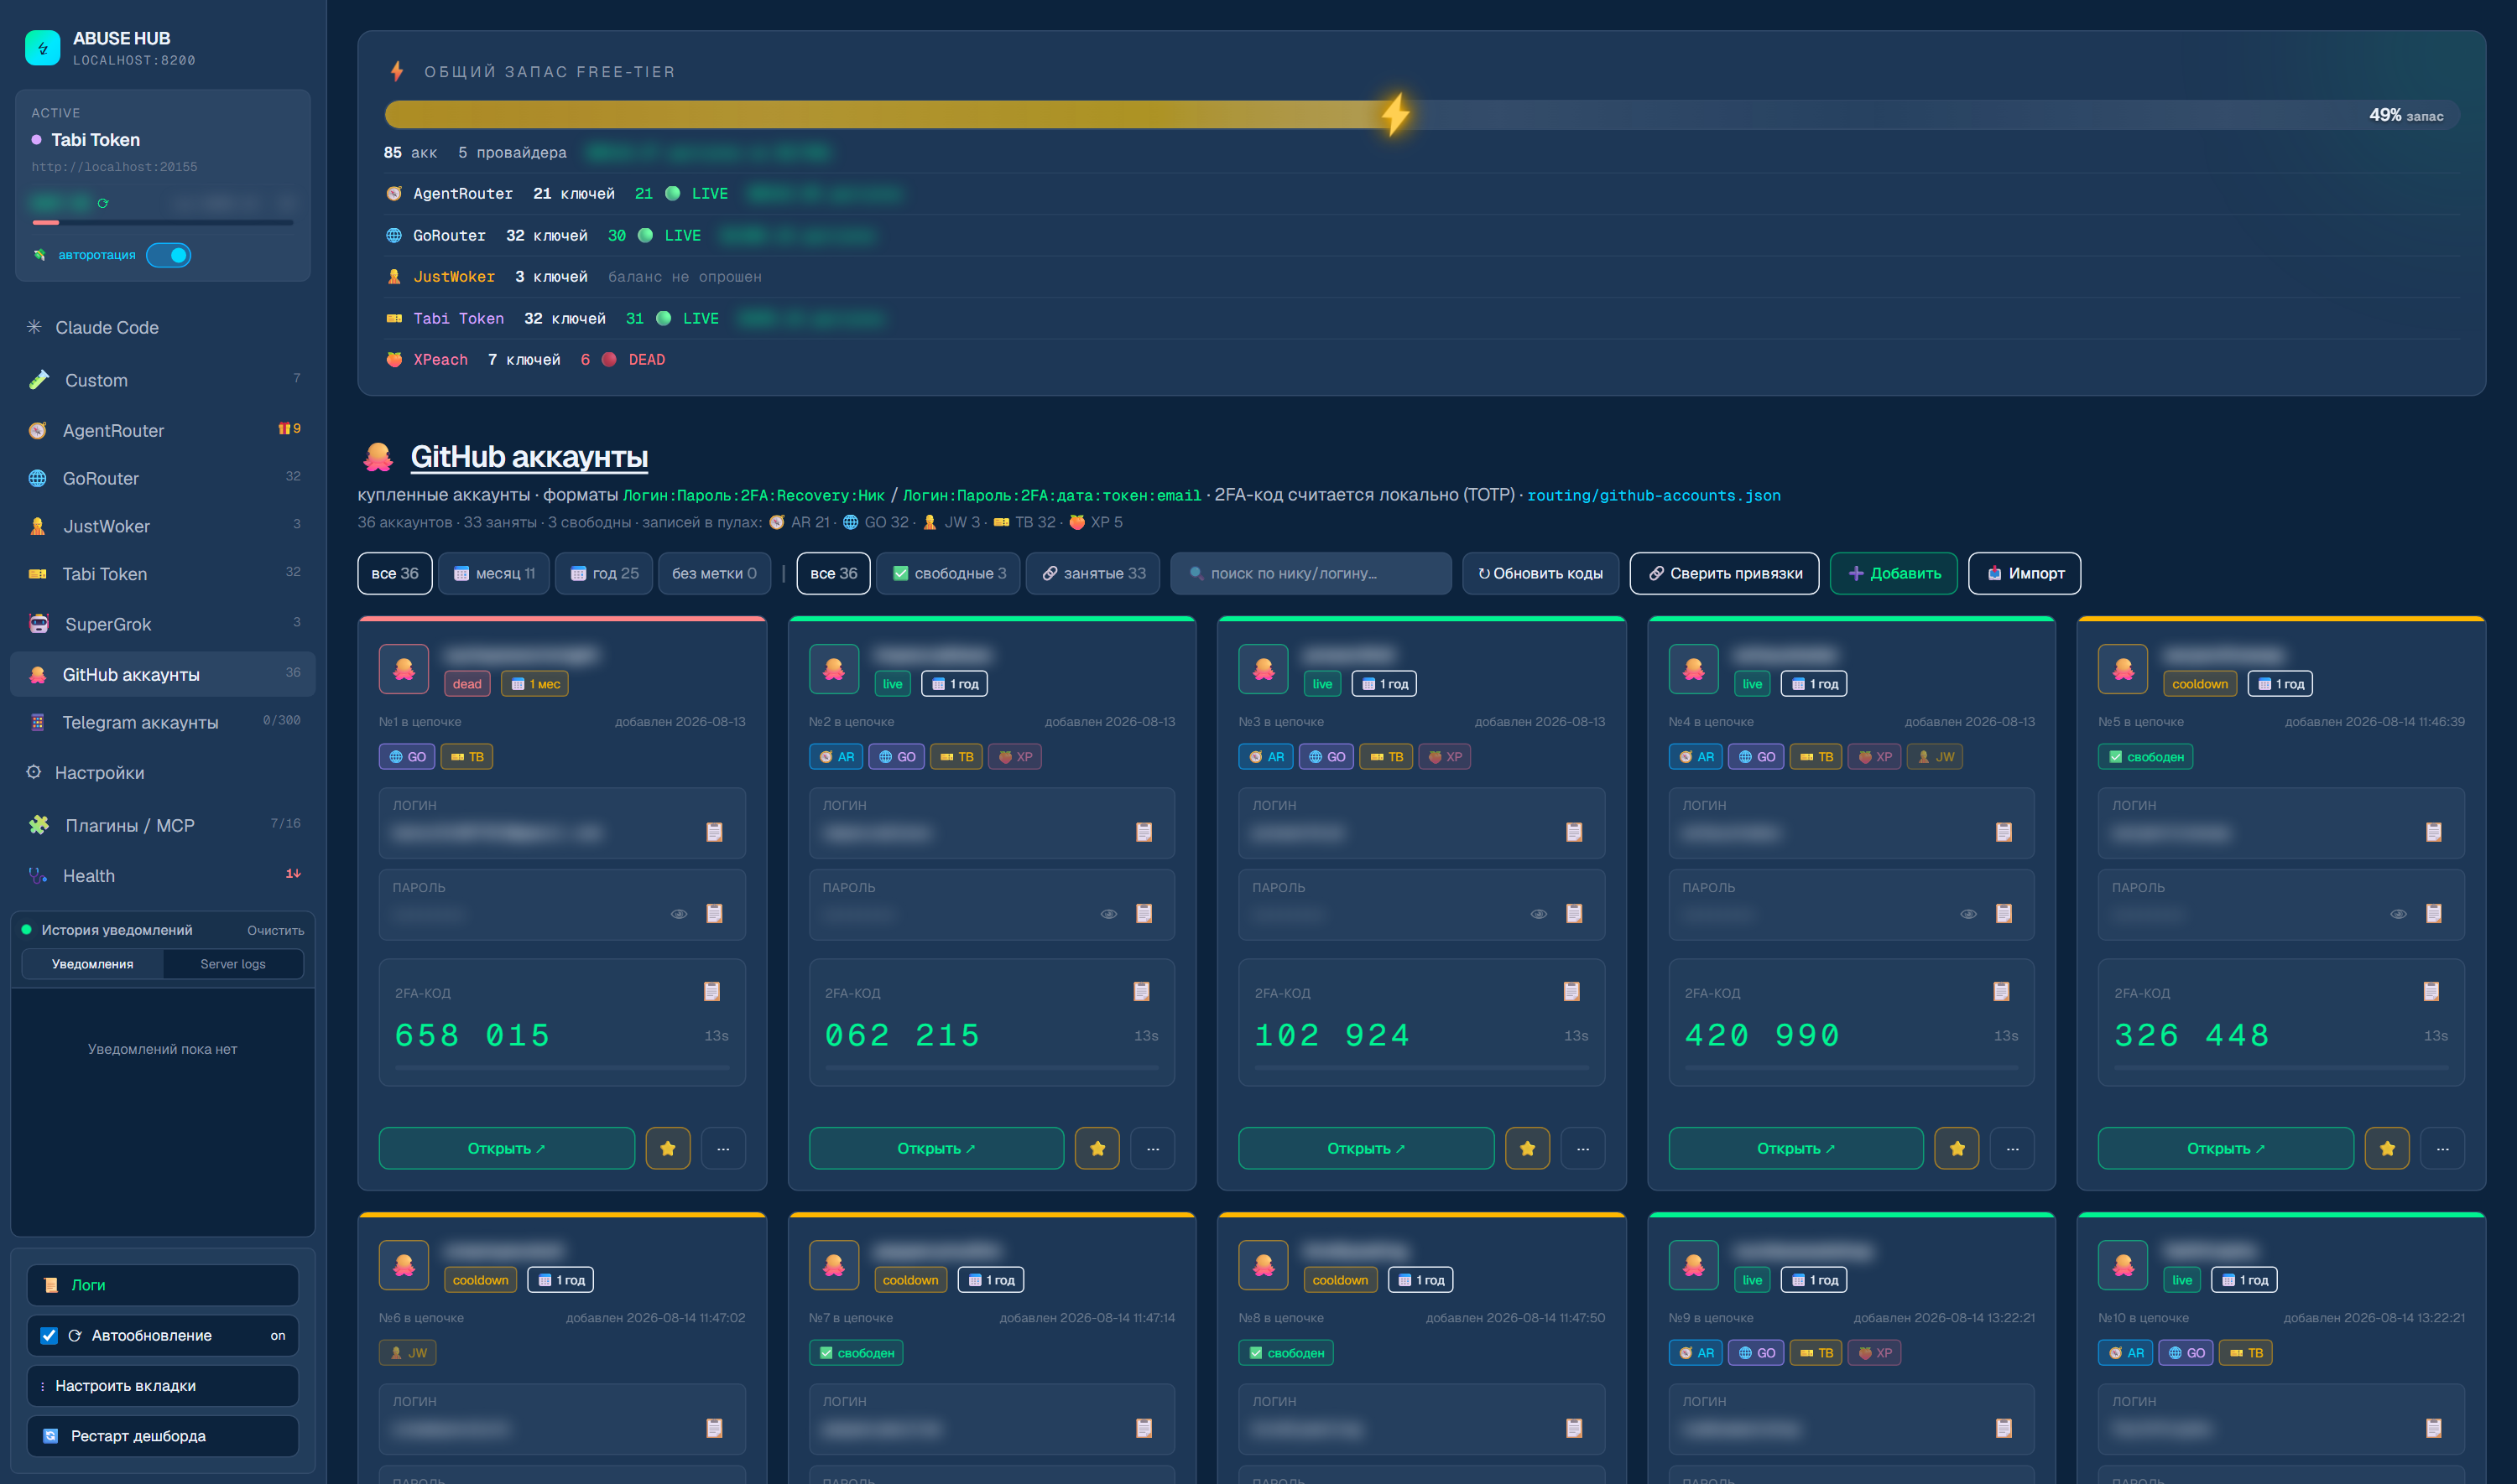Open the Custom section in sidebar
This screenshot has height=1484, width=2517.
(x=162, y=380)
